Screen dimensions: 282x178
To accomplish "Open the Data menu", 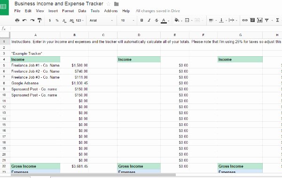I will (82, 11).
